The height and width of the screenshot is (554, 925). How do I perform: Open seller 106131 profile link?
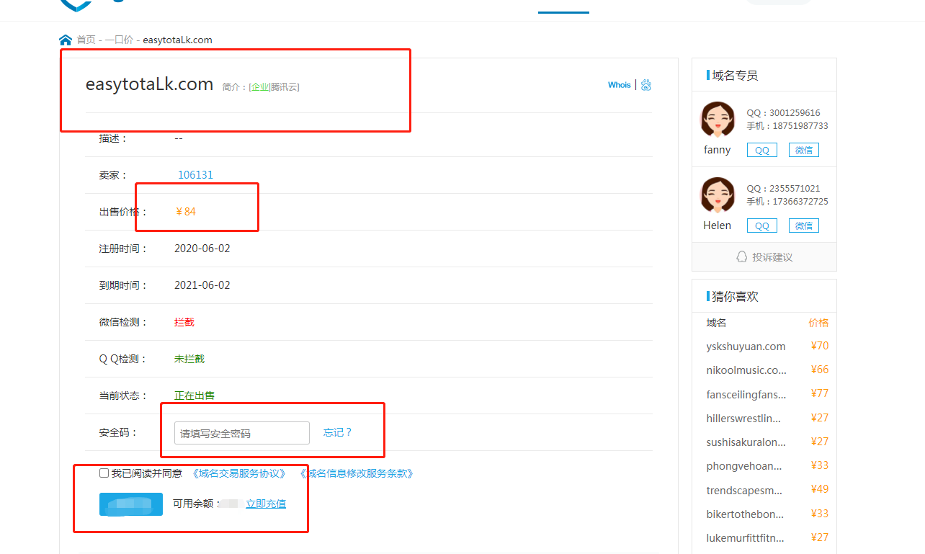pos(195,175)
